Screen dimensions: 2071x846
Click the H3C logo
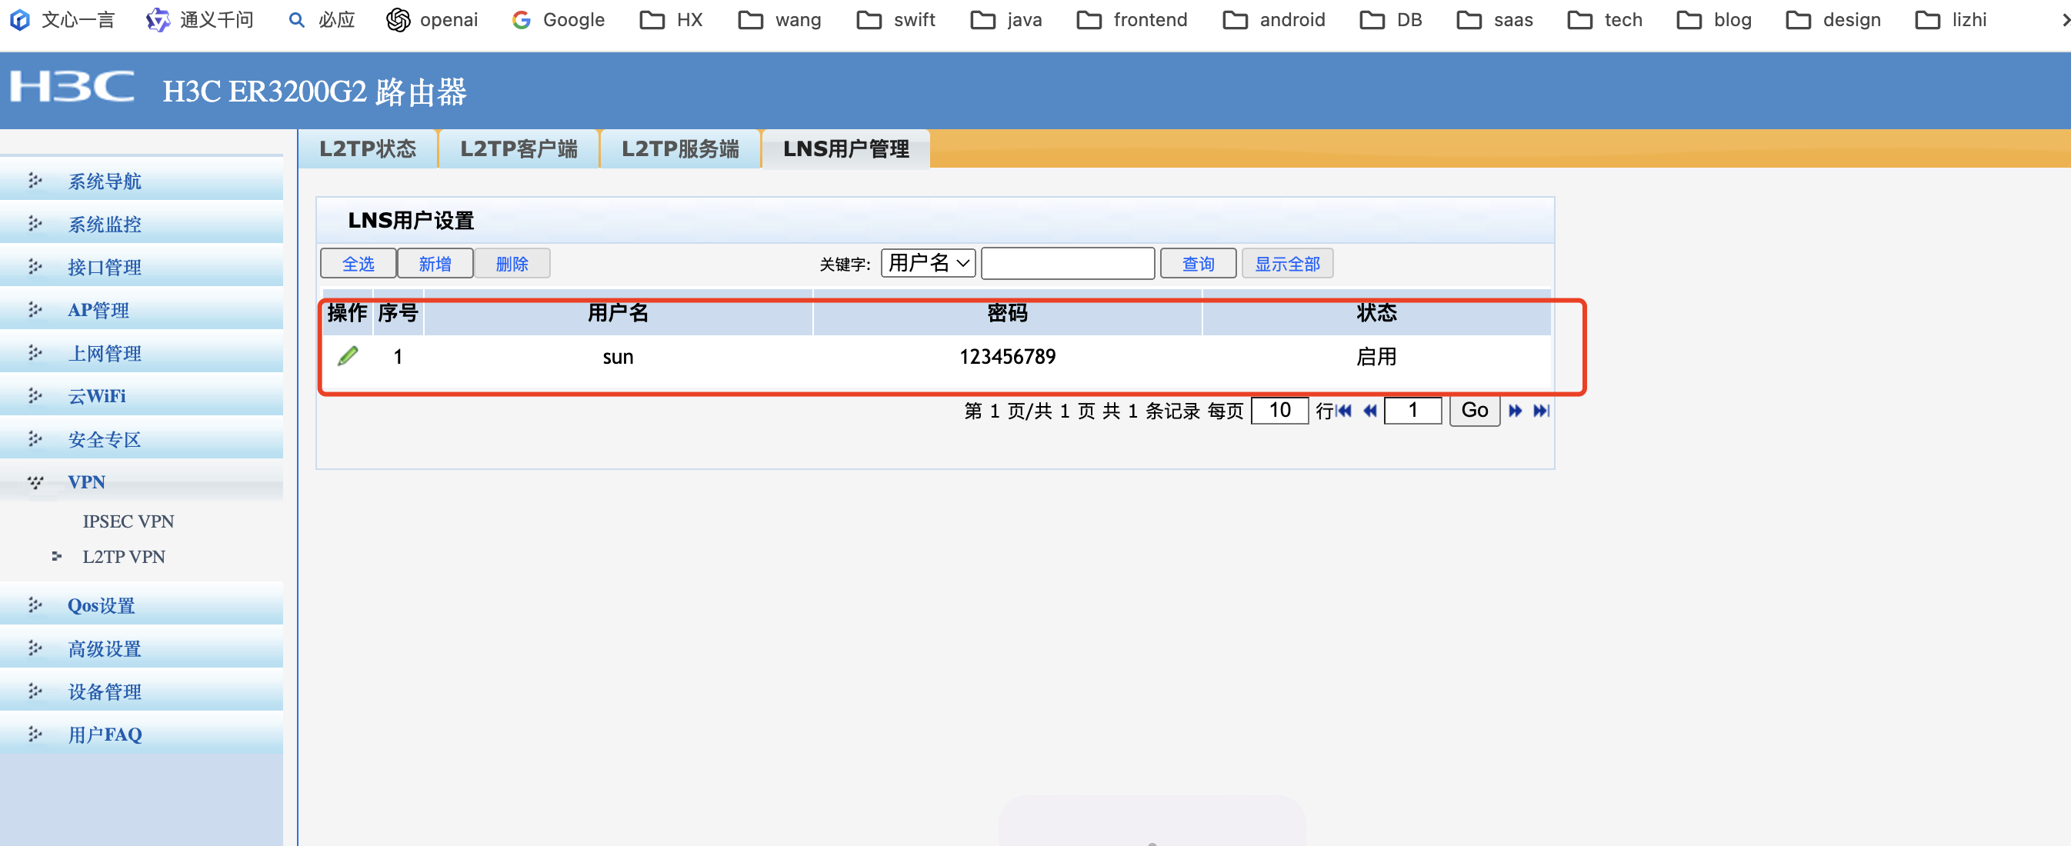pos(72,88)
